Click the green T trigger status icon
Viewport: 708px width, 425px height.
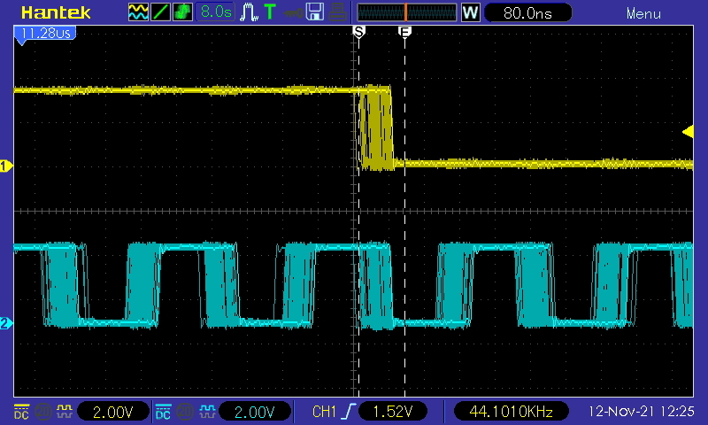(x=270, y=12)
